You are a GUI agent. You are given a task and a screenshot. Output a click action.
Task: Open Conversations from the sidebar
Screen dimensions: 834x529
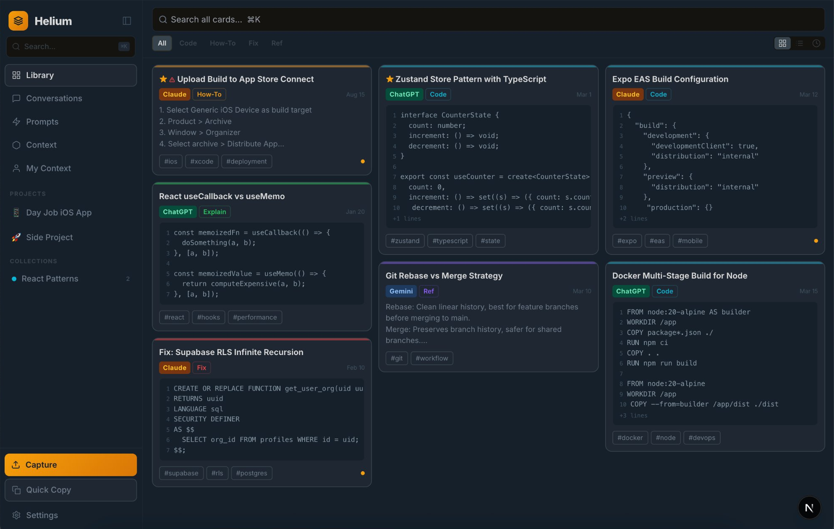point(54,99)
